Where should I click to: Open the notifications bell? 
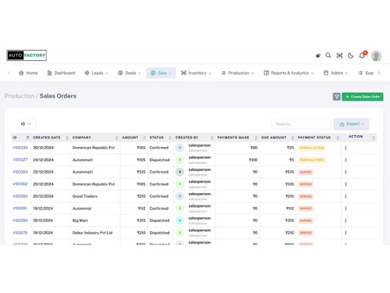point(362,55)
